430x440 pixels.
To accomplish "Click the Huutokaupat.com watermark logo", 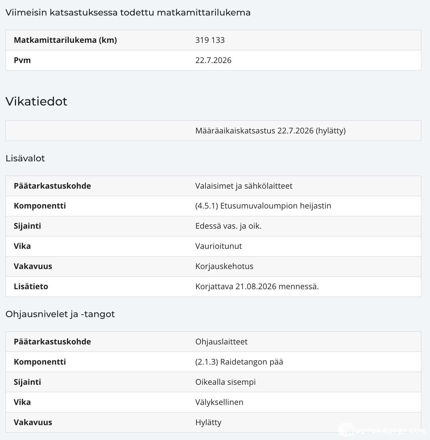I will [382, 430].
